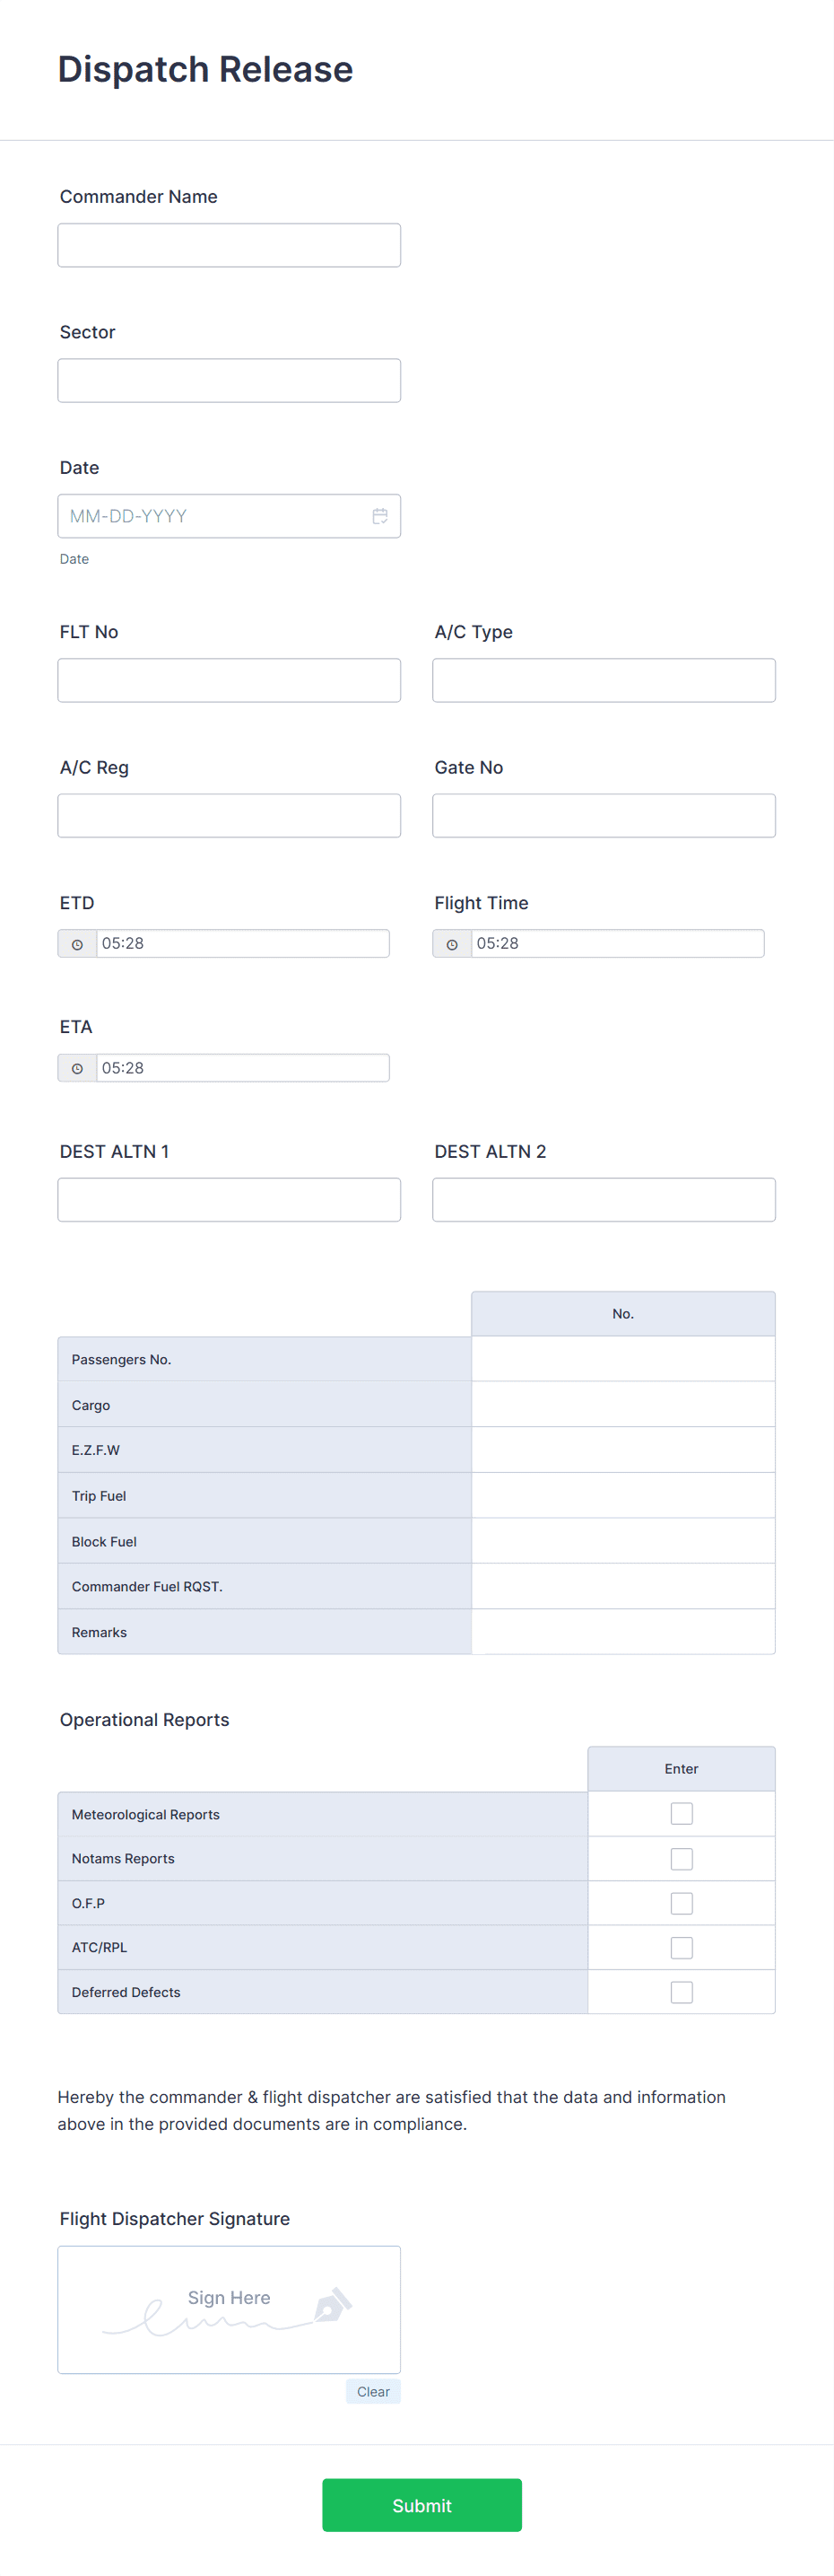
Task: Click the MM-DD-YYYY date field
Action: (229, 516)
